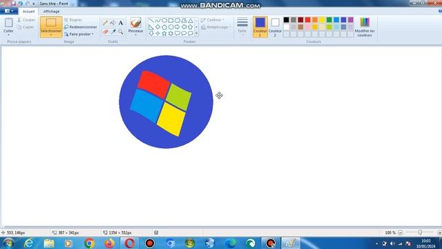Expand the Faire pivoter menu
This screenshot has width=442, height=249.
[92, 34]
